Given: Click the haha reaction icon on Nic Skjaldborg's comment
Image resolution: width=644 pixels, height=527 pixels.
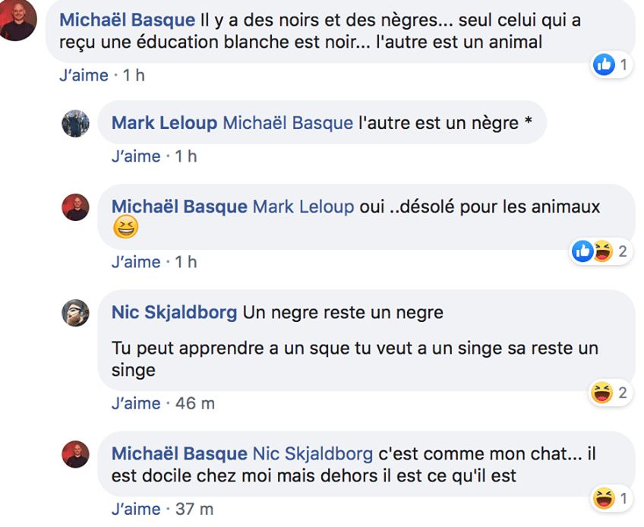Looking at the screenshot, I should coord(602,393).
